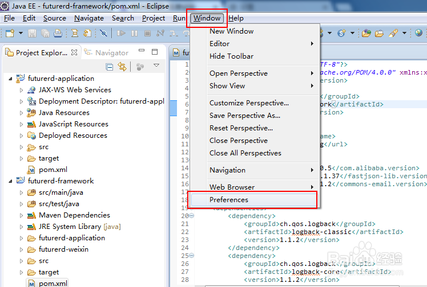Image resolution: width=427 pixels, height=287 pixels.
Task: Expand the Maven Dependencies node
Action: pos(21,216)
